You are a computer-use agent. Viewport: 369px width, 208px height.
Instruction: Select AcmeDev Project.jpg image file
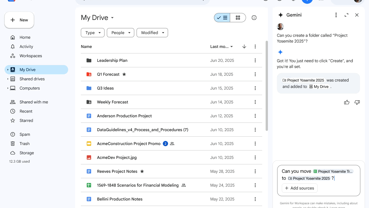172,157
